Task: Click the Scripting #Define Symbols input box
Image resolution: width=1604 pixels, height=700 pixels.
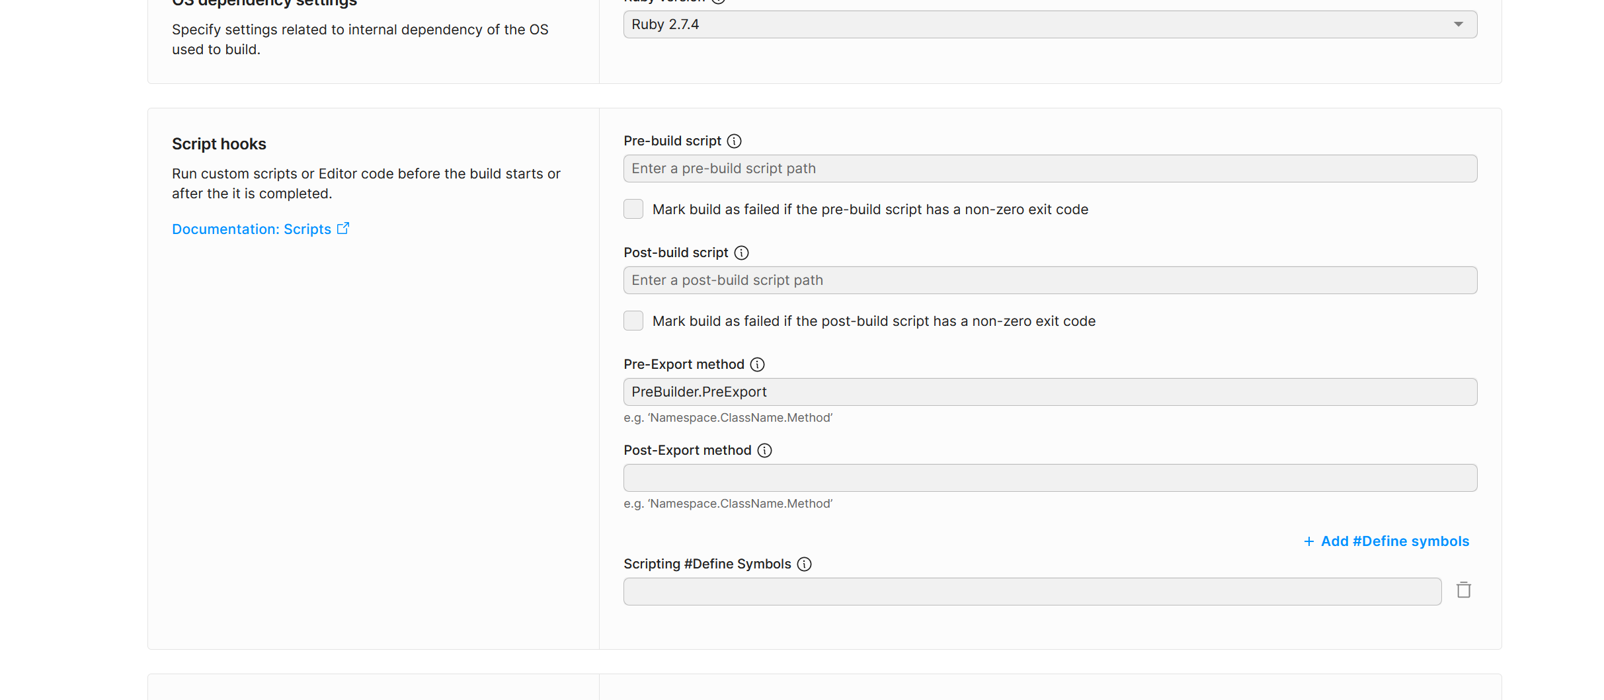Action: 1031,591
